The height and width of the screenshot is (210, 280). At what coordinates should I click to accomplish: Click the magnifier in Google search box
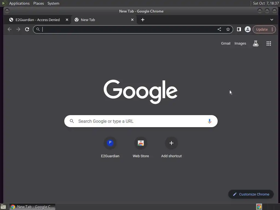tap(72, 121)
